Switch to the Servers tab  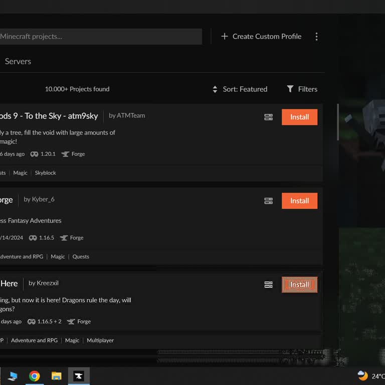coord(18,61)
